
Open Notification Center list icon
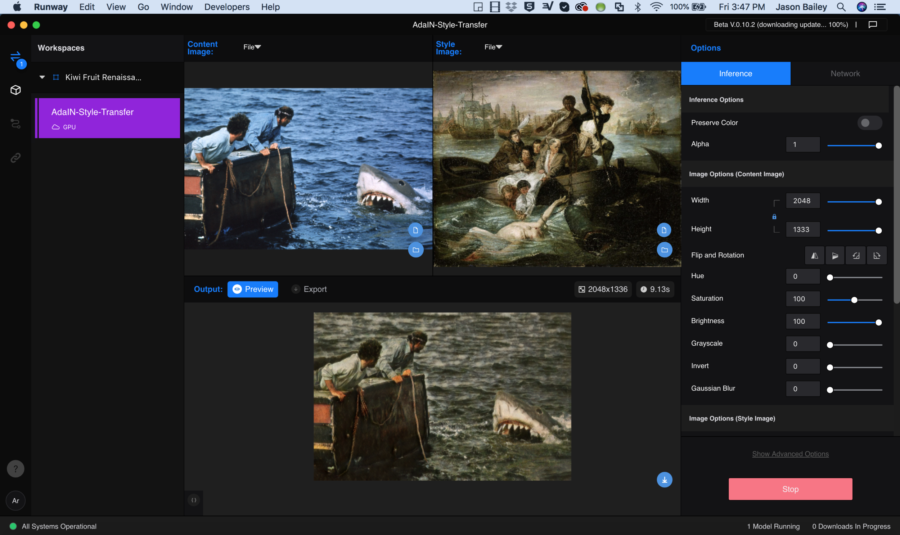880,7
